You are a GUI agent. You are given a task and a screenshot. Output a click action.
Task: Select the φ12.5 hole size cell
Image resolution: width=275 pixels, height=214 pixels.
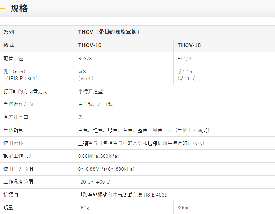coord(185,72)
